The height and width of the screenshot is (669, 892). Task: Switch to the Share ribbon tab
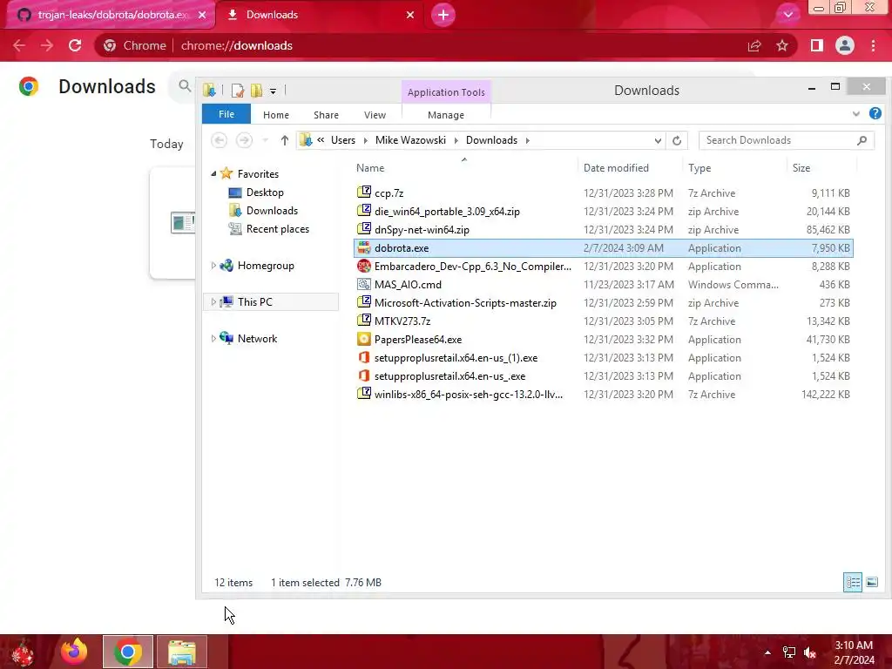click(326, 115)
